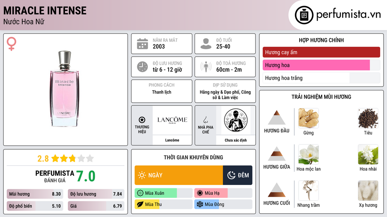This screenshot has height=217, width=387.
Task: Click the moon icon in the Đêm bar
Action: pos(231,175)
